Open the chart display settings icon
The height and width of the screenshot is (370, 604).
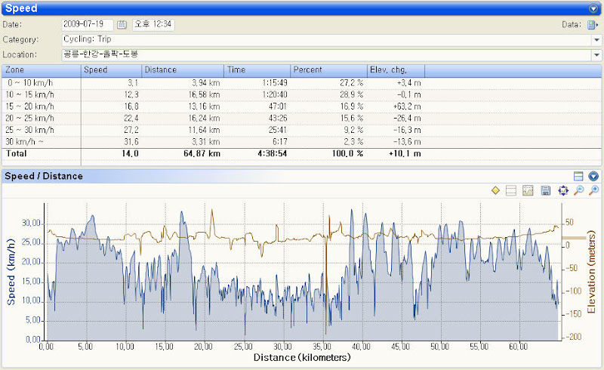pyautogui.click(x=528, y=190)
